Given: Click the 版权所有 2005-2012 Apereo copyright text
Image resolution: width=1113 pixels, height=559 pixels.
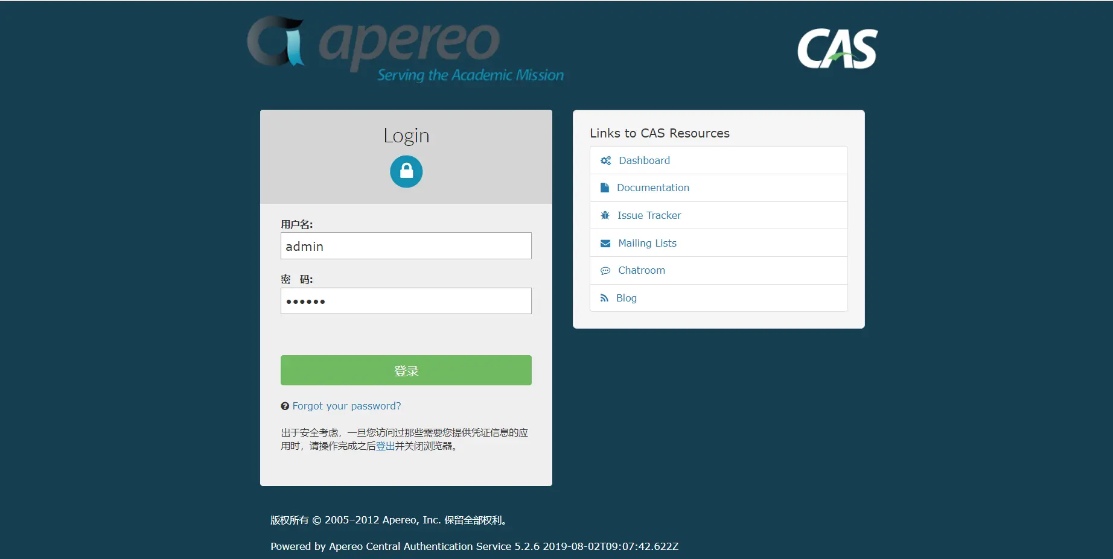Looking at the screenshot, I should click(x=390, y=520).
